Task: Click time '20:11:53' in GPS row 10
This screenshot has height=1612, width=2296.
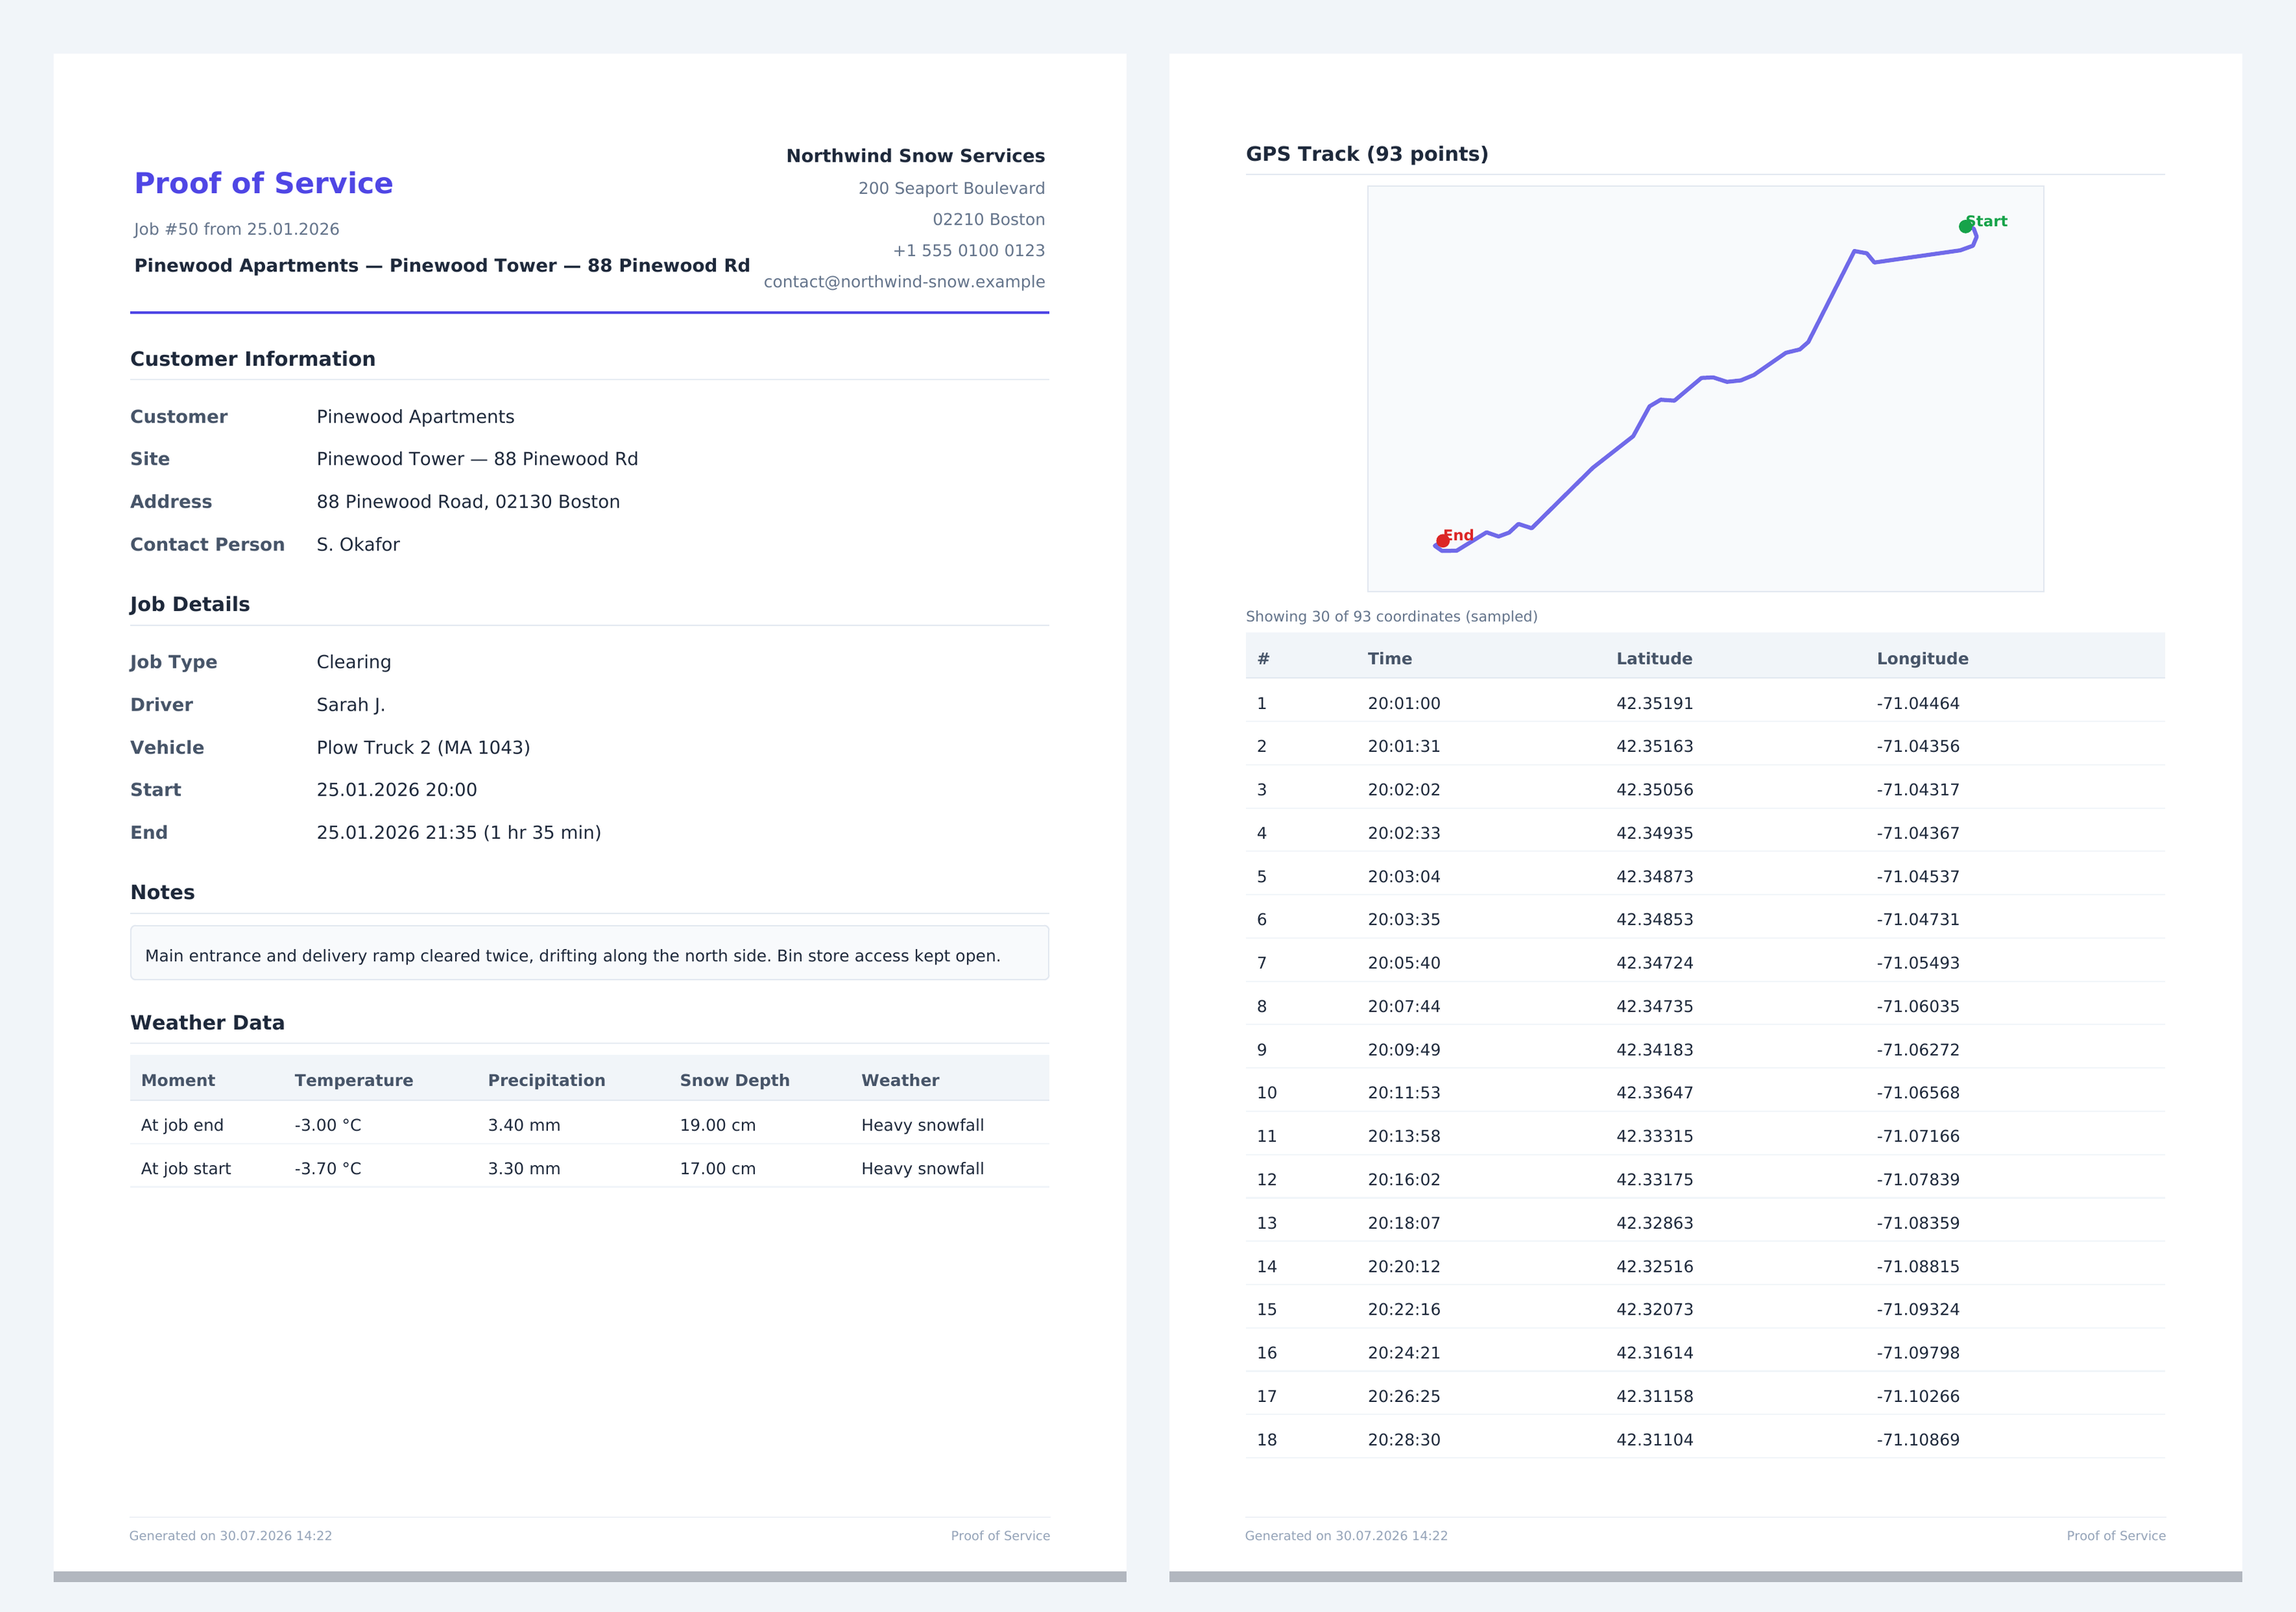Action: (1404, 1093)
